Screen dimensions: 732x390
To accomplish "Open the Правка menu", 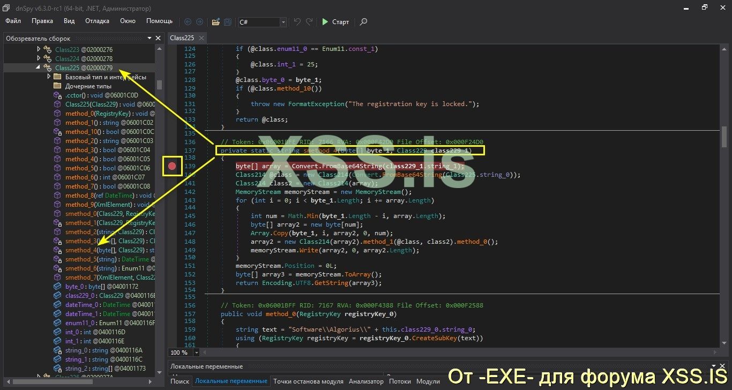I will (x=42, y=21).
